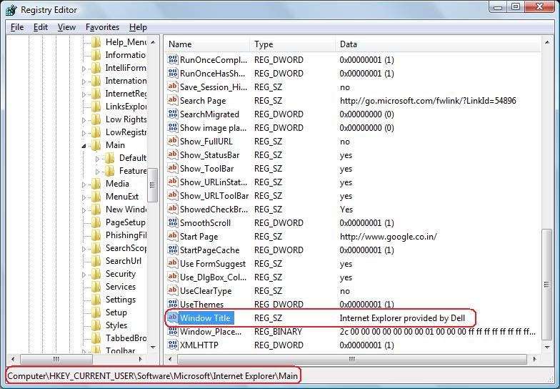Select the SearchUrl key in tree
The width and height of the screenshot is (560, 389).
(123, 260)
